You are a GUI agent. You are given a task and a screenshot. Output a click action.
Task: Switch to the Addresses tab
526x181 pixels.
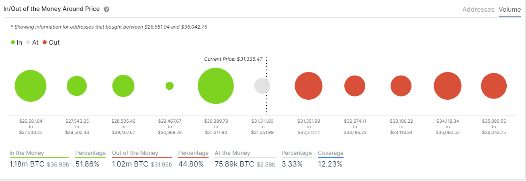[478, 10]
